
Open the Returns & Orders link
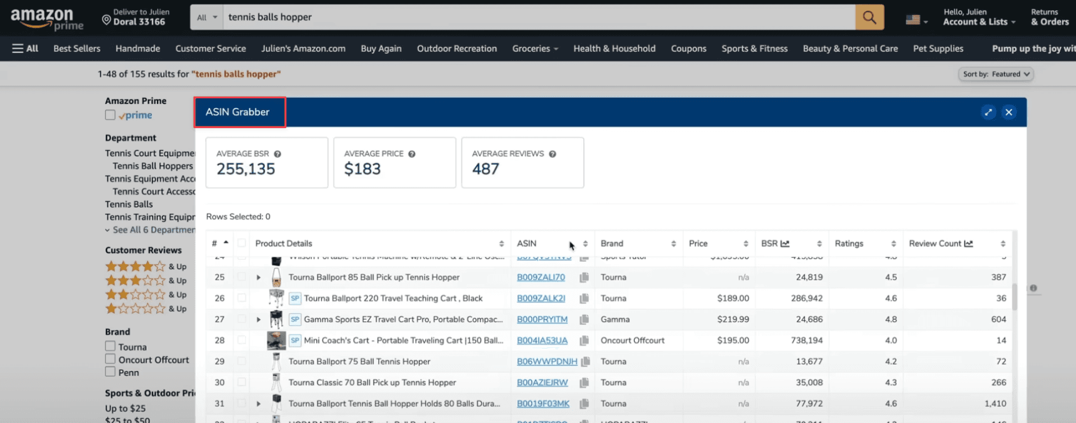1050,17
